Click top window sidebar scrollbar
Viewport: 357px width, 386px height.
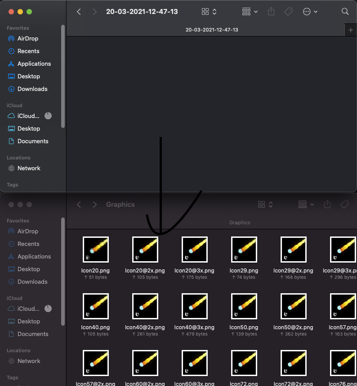[x=63, y=76]
